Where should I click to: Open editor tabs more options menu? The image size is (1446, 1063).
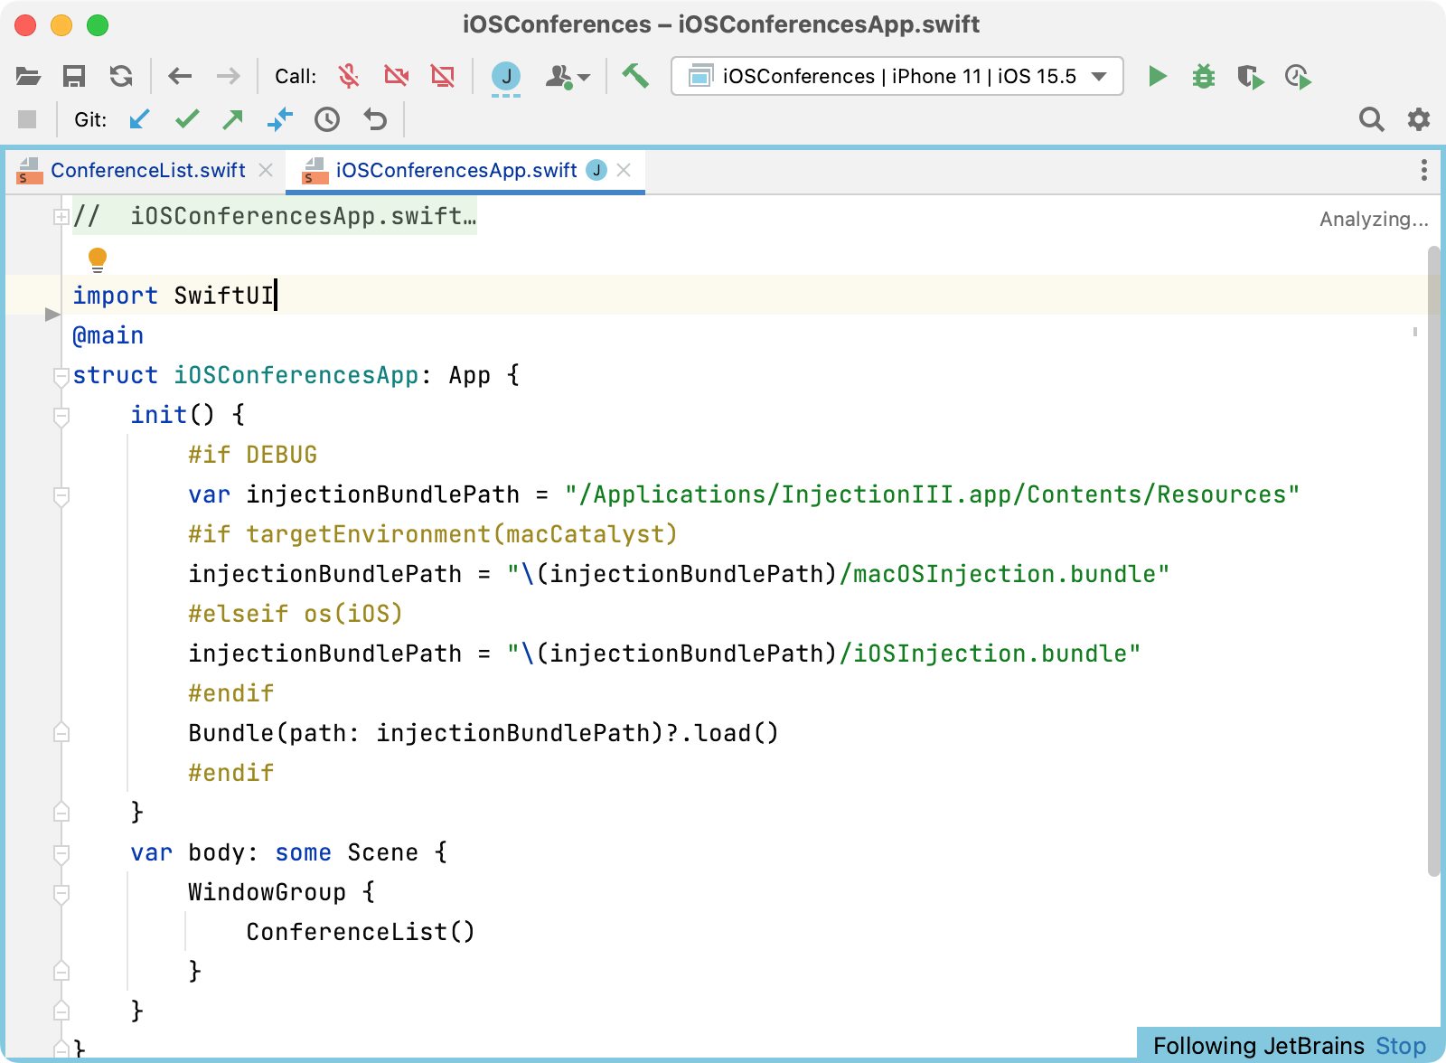(x=1423, y=170)
